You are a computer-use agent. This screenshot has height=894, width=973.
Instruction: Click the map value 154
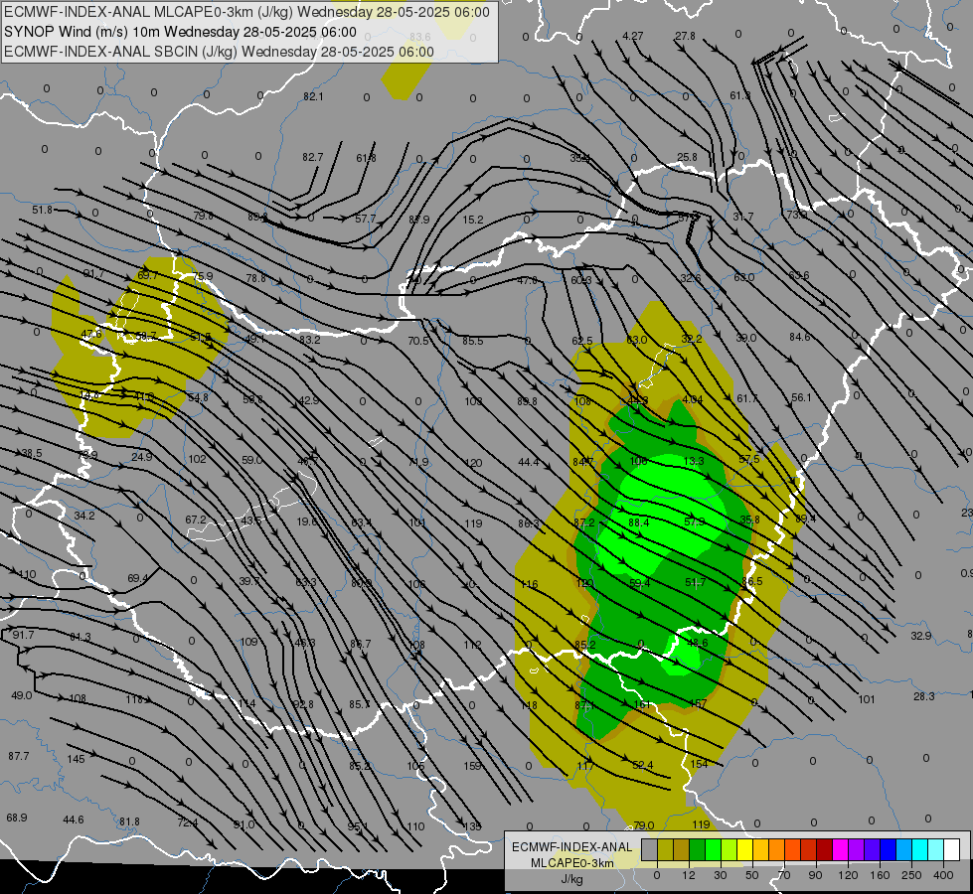tap(700, 764)
